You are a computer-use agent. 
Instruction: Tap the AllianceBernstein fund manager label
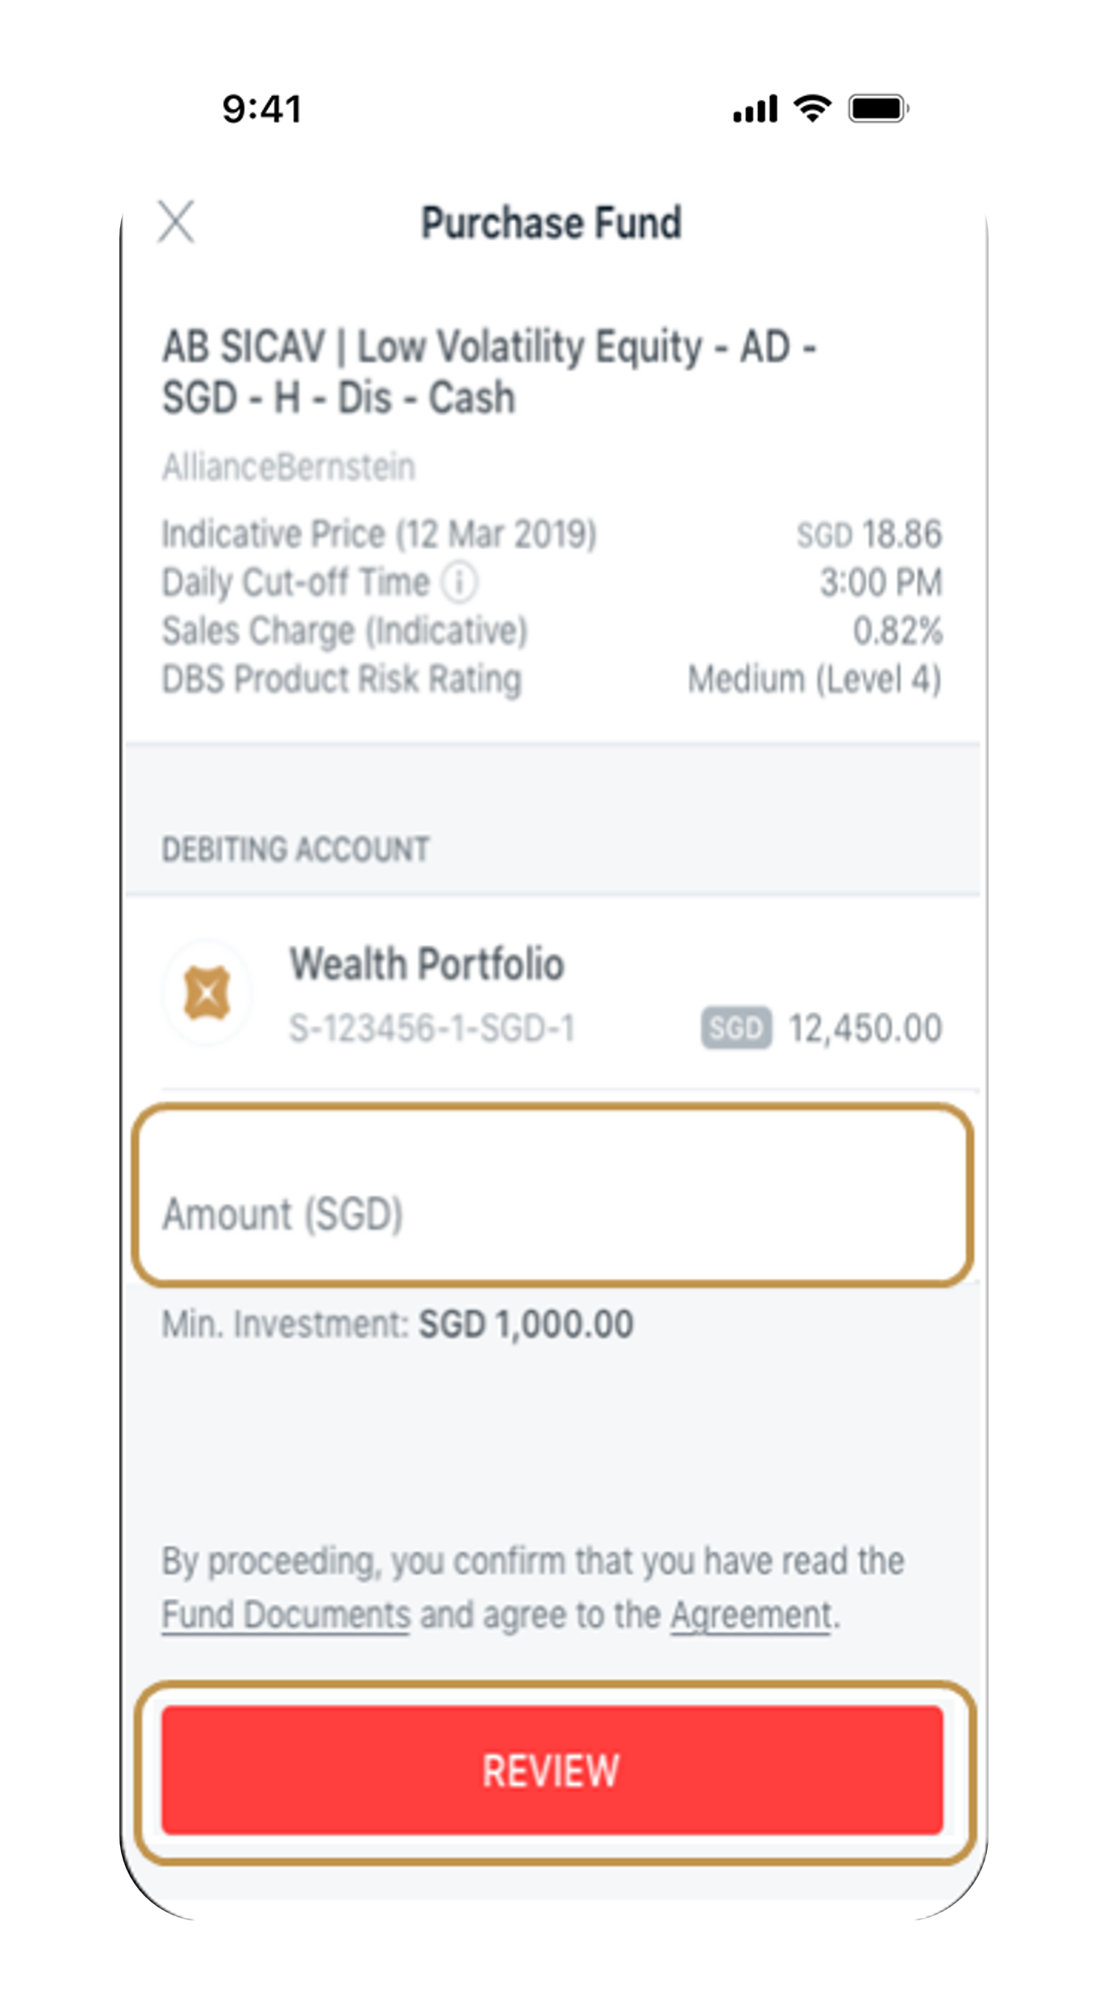(289, 467)
